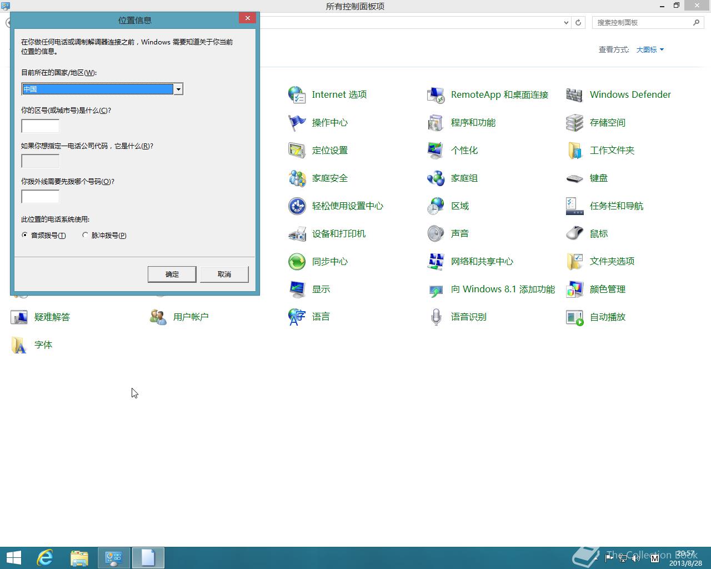The height and width of the screenshot is (569, 711).
Task: Open the Windows Start button
Action: [14, 557]
